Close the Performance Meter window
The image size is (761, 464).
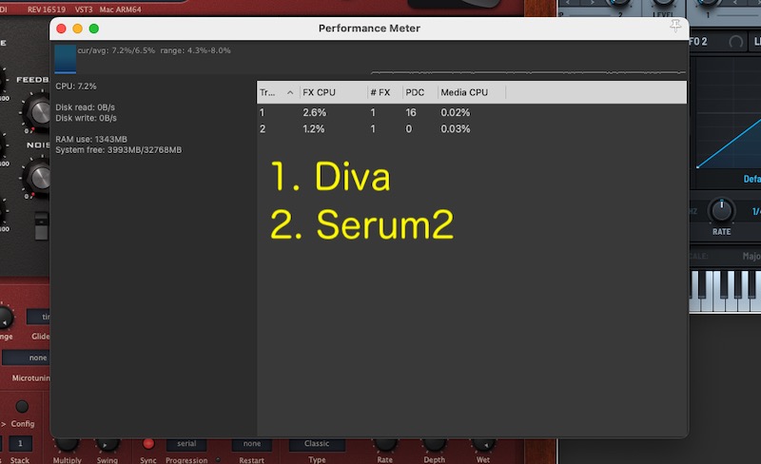pos(61,29)
